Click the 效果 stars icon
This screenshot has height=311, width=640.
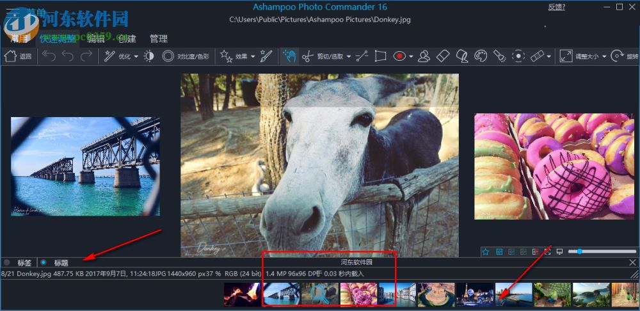[x=226, y=56]
